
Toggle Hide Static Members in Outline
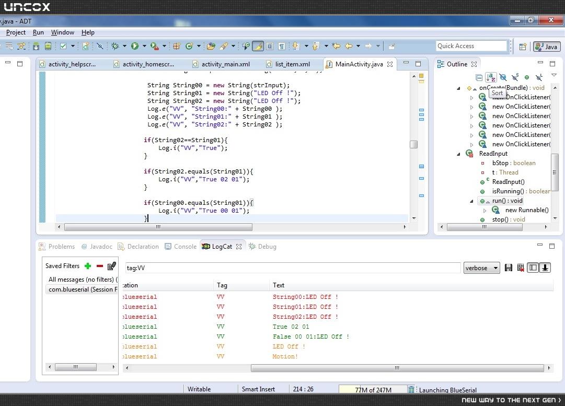515,77
